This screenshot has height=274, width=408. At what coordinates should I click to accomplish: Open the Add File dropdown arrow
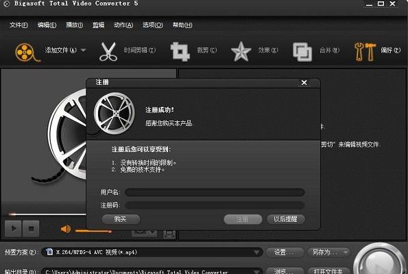[83, 50]
